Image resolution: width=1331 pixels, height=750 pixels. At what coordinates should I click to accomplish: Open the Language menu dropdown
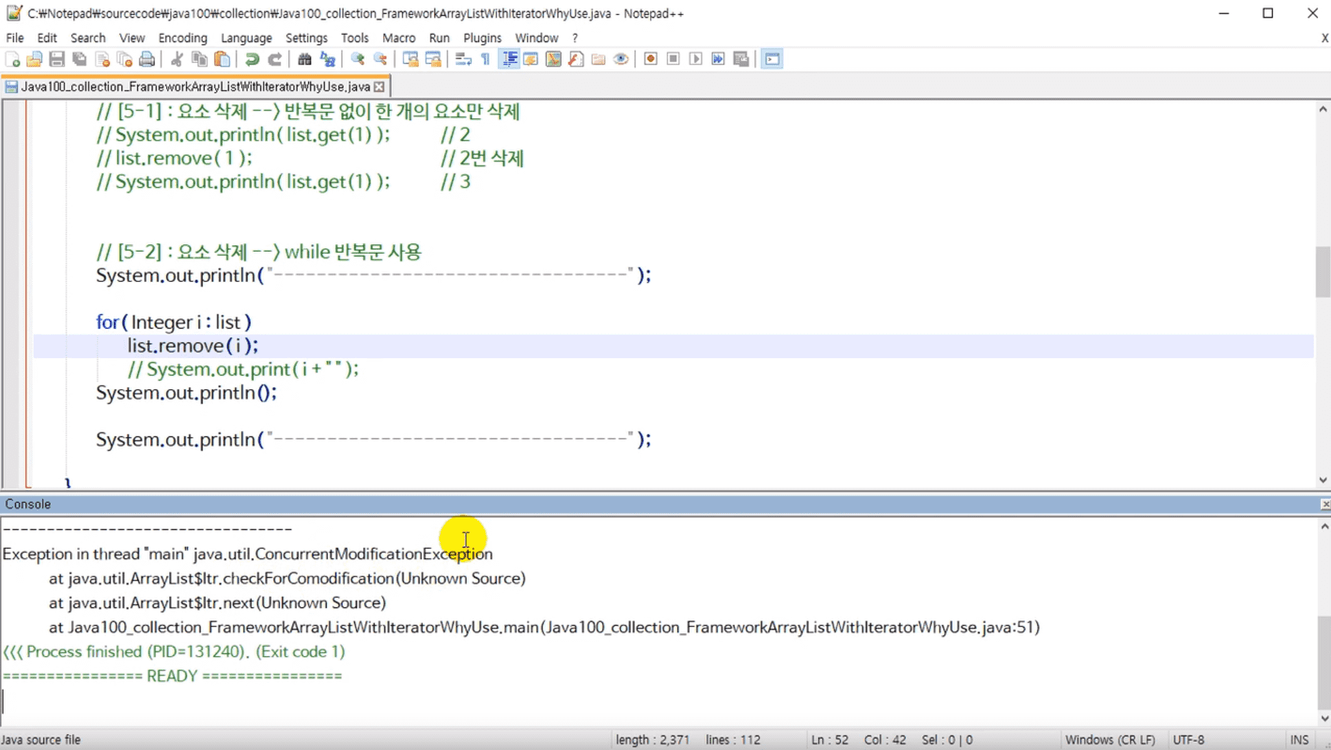pyautogui.click(x=246, y=38)
